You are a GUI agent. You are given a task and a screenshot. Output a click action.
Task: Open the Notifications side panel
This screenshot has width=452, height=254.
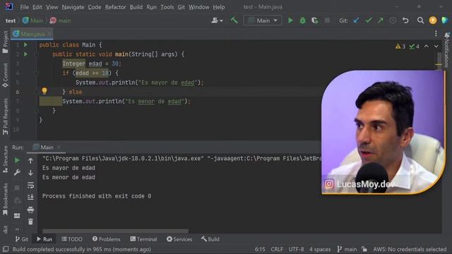point(447,50)
